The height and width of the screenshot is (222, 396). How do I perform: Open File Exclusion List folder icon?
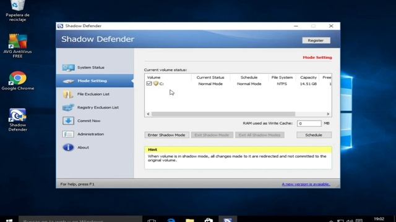[x=68, y=94]
